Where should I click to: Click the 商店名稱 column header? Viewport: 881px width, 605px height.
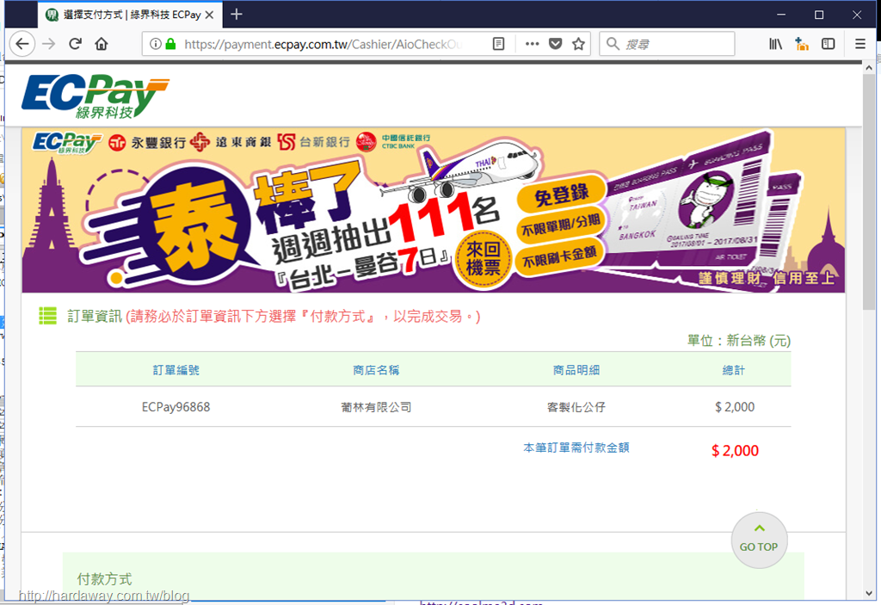click(376, 370)
